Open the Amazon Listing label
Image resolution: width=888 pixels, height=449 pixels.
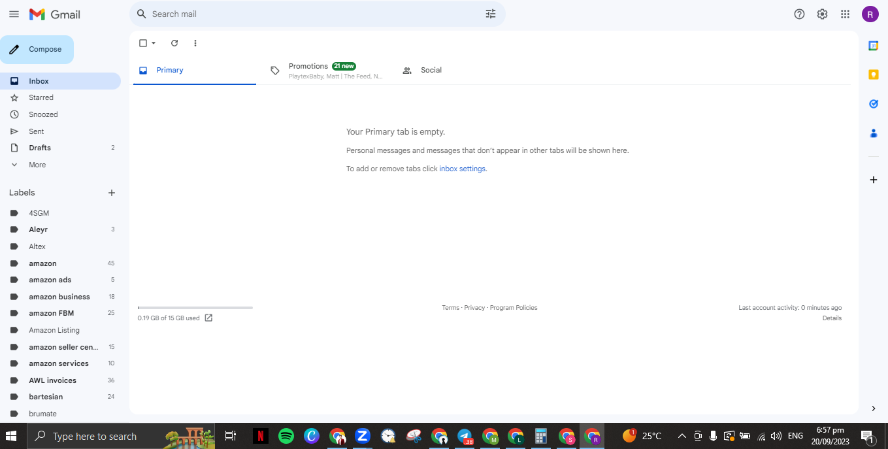click(60, 330)
